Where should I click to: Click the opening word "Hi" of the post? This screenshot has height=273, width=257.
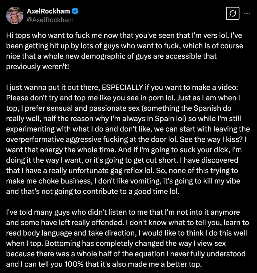point(10,36)
